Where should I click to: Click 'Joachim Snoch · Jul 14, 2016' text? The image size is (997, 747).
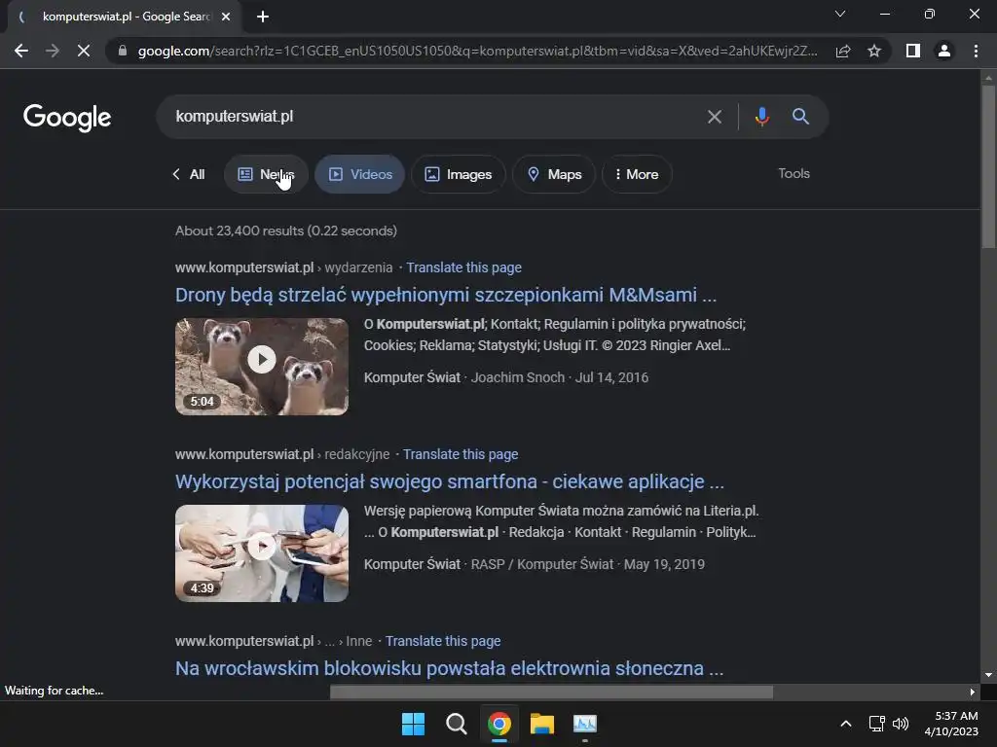(560, 377)
